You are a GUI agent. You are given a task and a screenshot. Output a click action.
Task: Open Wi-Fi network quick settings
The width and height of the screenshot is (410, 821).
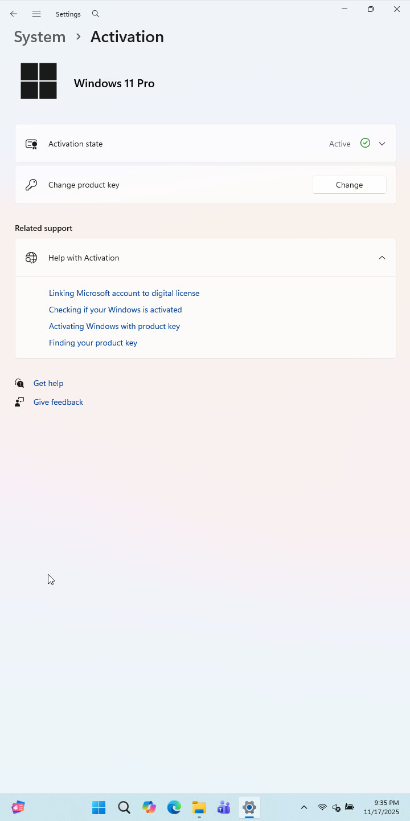tap(322, 807)
